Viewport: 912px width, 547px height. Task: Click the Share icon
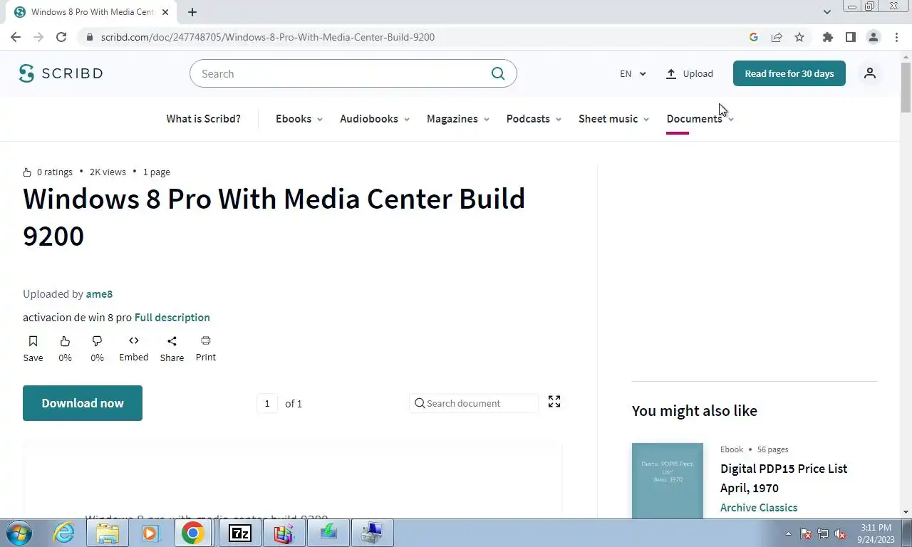[x=172, y=341]
